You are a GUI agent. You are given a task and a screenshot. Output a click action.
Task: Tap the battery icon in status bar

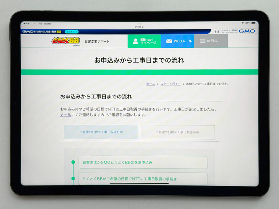(x=253, y=23)
